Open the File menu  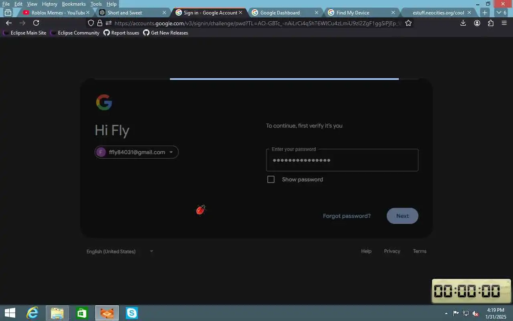point(6,4)
